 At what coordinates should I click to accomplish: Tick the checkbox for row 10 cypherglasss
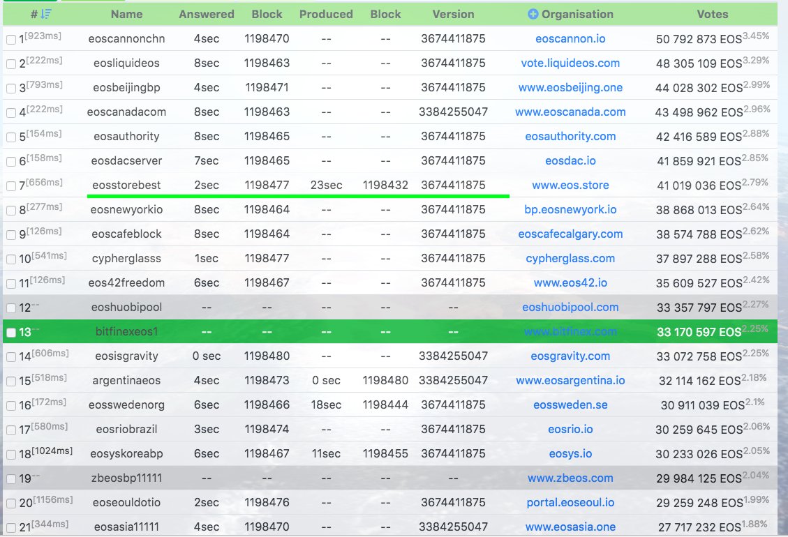pos(11,259)
